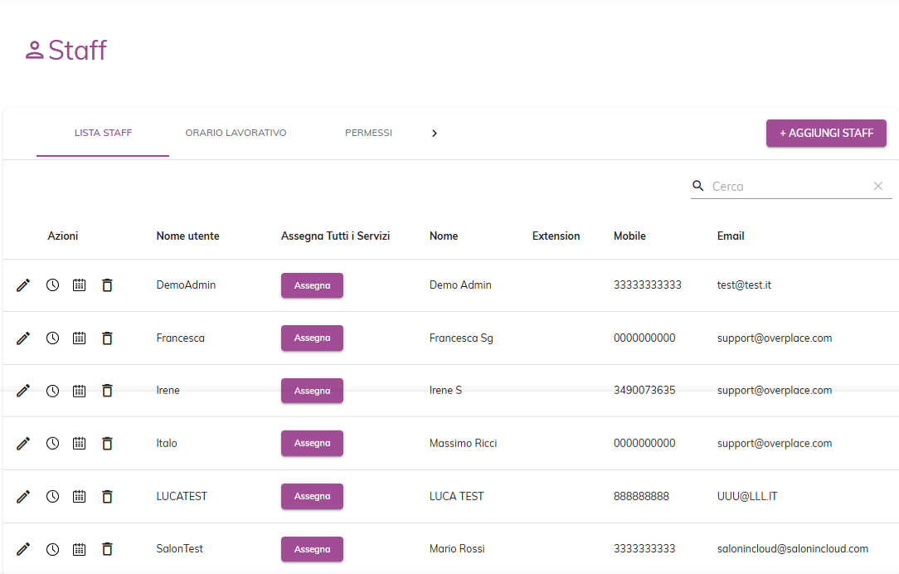Click the clock icon for Massimo Ricci's row

[52, 443]
